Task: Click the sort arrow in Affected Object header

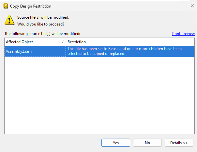Action: pyautogui.click(x=63, y=42)
